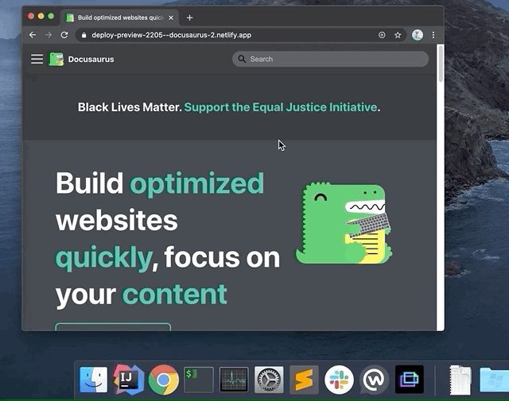Screen dimensions: 509x401
Task: Open a new browser tab
Action: pos(189,17)
